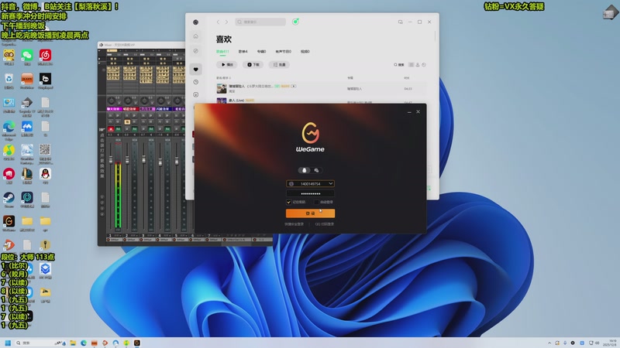
Task: Click the song name column header
Action: pos(223,78)
